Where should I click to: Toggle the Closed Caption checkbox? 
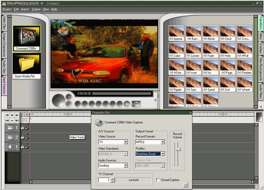point(158,180)
